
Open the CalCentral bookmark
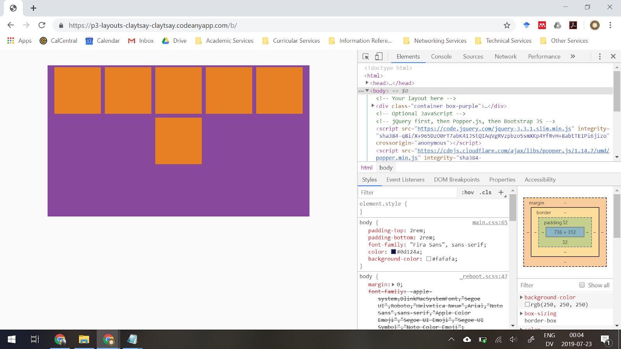pyautogui.click(x=59, y=41)
